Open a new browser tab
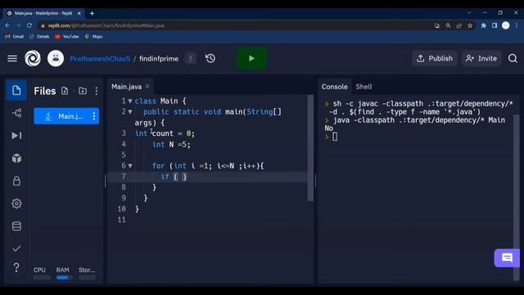524x295 pixels. [x=92, y=13]
